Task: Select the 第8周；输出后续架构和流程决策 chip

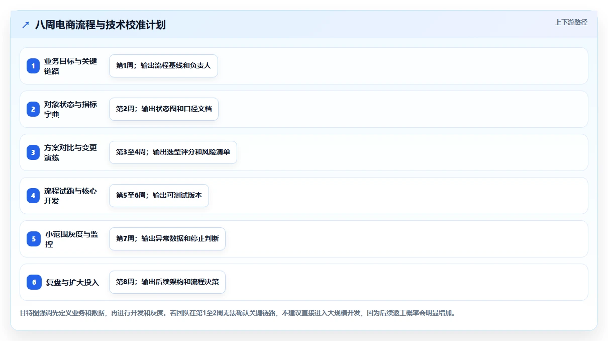Action: 167,282
